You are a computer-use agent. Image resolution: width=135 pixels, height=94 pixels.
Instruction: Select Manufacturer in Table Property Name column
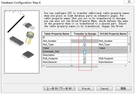(56, 62)
